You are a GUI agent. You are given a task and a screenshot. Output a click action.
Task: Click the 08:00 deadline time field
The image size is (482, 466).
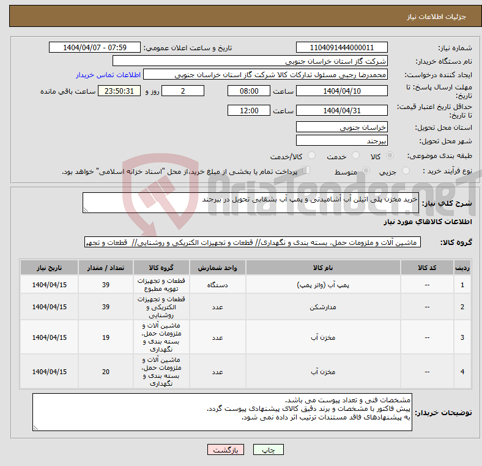coord(249,91)
